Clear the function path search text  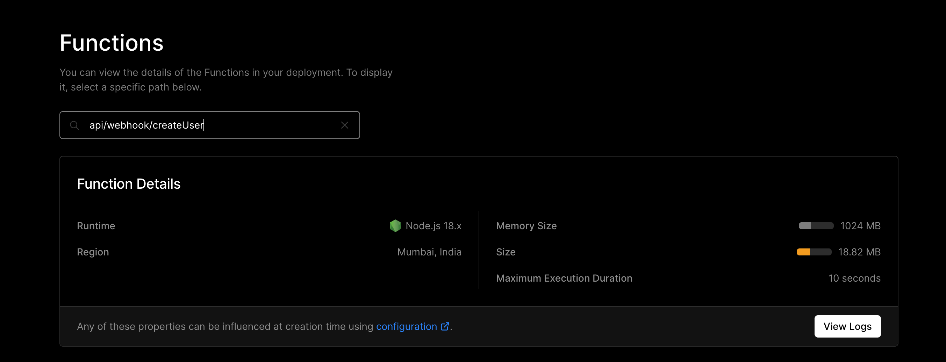(344, 125)
